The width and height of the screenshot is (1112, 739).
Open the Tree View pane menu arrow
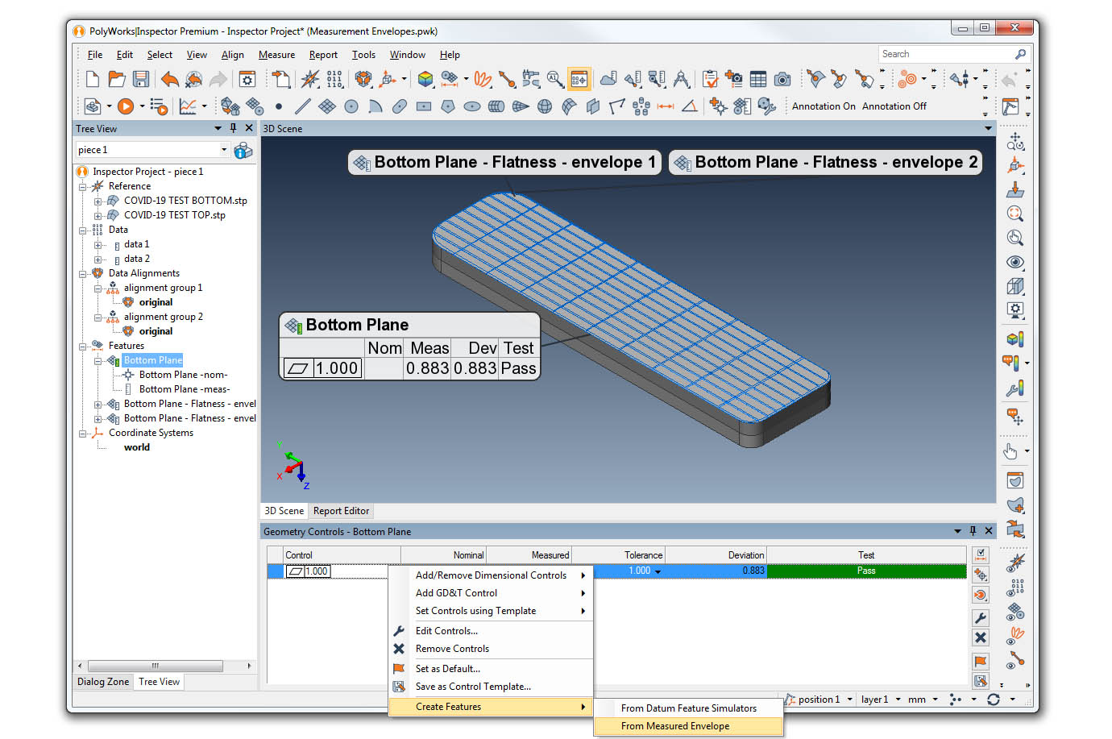218,128
